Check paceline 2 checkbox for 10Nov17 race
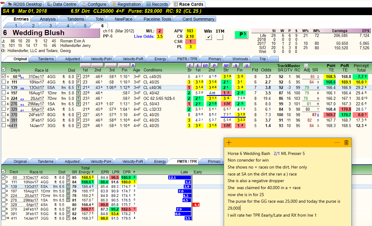The width and height of the screenshot is (372, 226). click(4, 82)
